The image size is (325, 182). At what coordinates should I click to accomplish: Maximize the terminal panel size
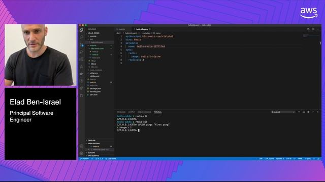(313, 112)
